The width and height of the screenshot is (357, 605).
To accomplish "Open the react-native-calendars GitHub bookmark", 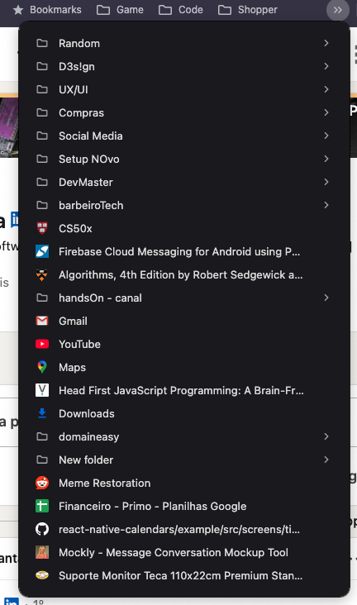I will [x=184, y=529].
